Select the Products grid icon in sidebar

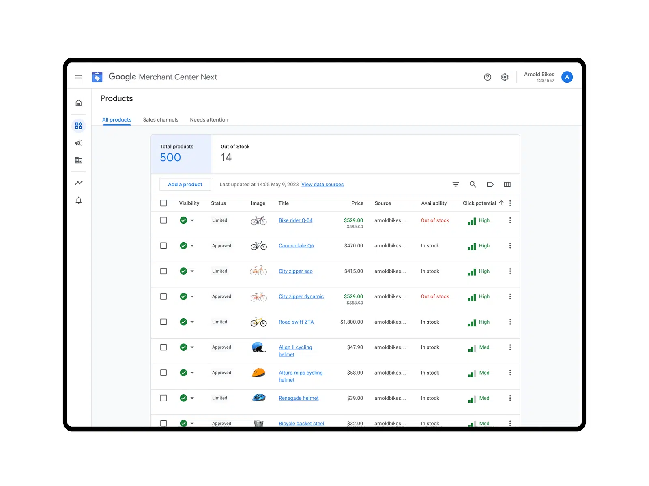coord(78,126)
